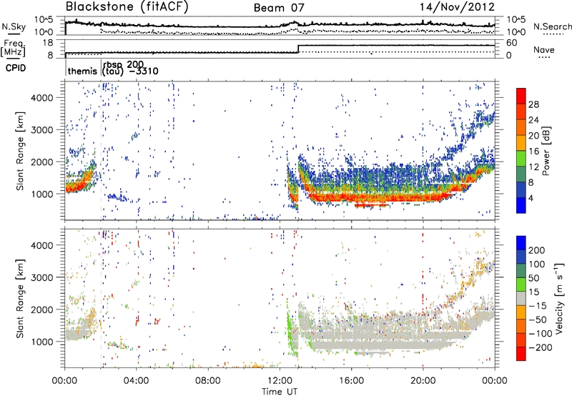572x396 pixels.
Task: Click the '(tau) -3310' CPID text
Action: click(x=130, y=71)
